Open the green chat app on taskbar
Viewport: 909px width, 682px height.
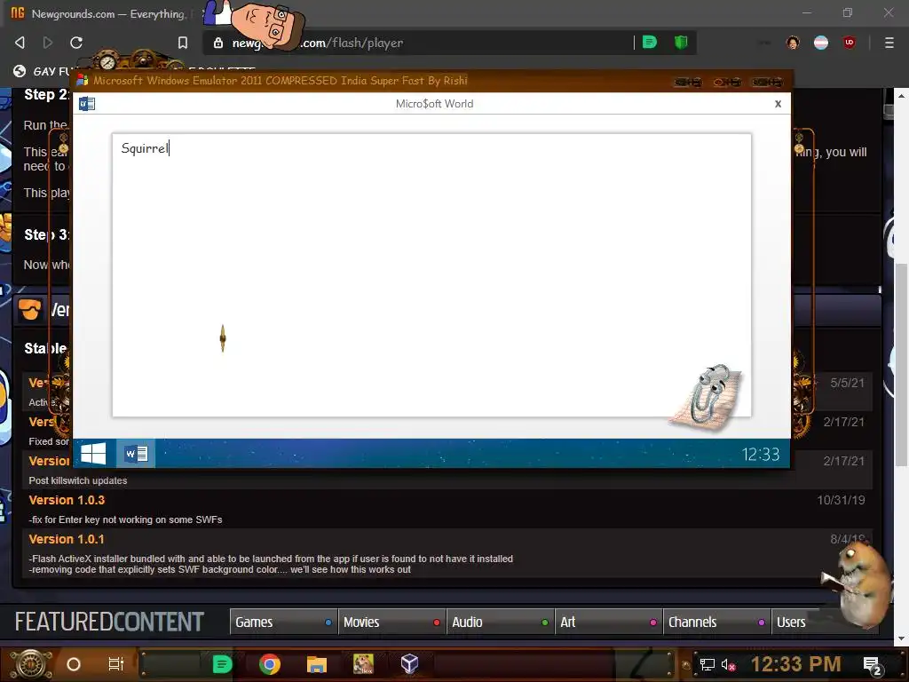pos(222,664)
